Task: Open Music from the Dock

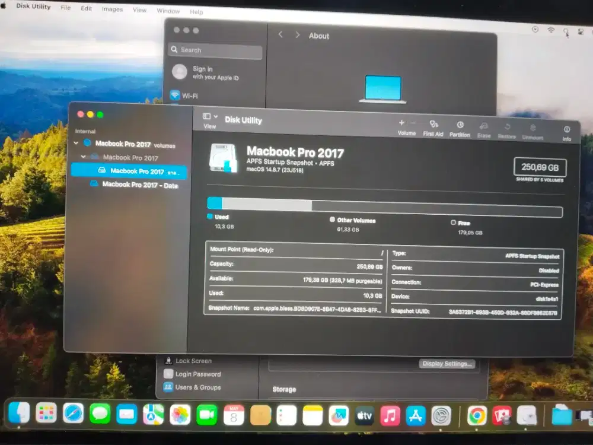Action: pyautogui.click(x=390, y=416)
